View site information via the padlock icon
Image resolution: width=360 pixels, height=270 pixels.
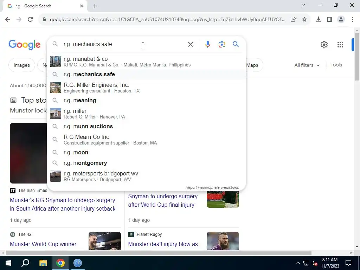coord(44,20)
